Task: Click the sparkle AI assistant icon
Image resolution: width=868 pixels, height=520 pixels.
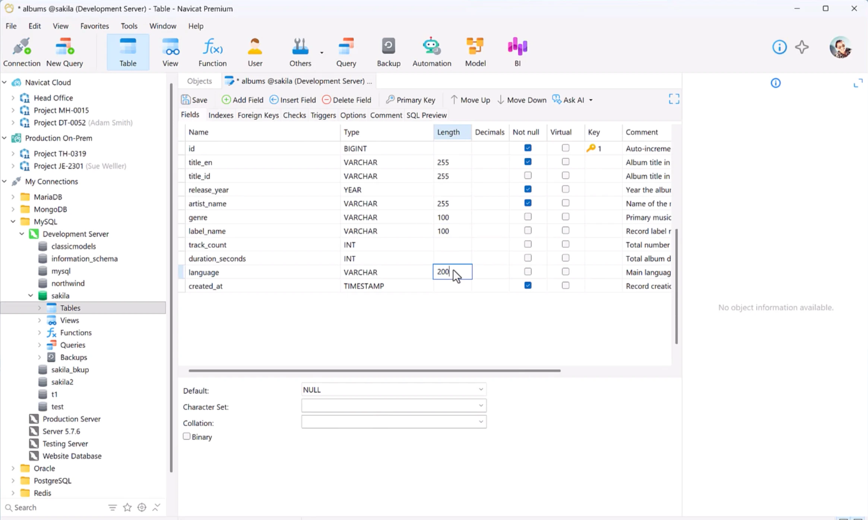Action: pyautogui.click(x=802, y=47)
